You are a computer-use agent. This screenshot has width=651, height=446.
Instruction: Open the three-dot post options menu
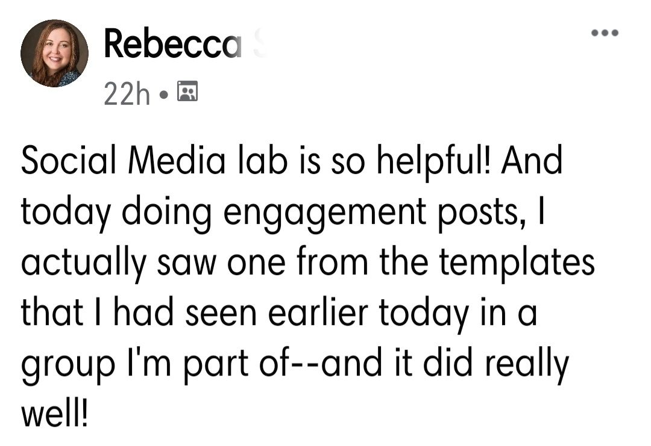[604, 33]
